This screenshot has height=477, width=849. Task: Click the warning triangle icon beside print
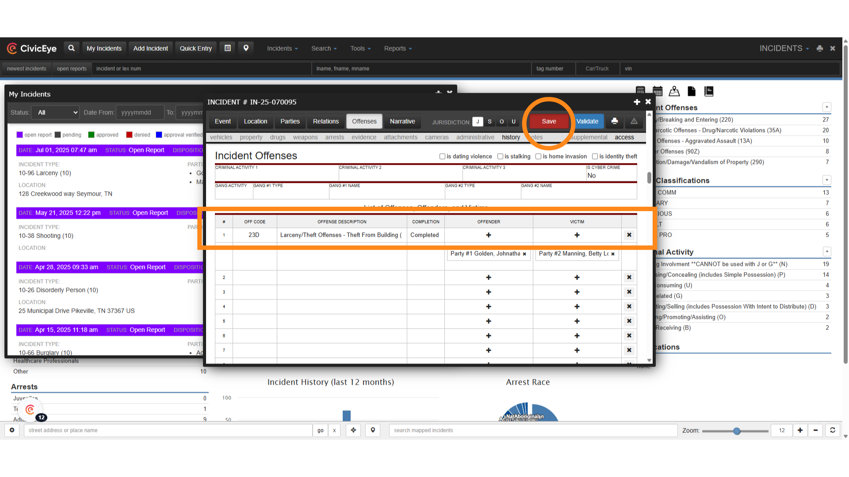[x=634, y=121]
